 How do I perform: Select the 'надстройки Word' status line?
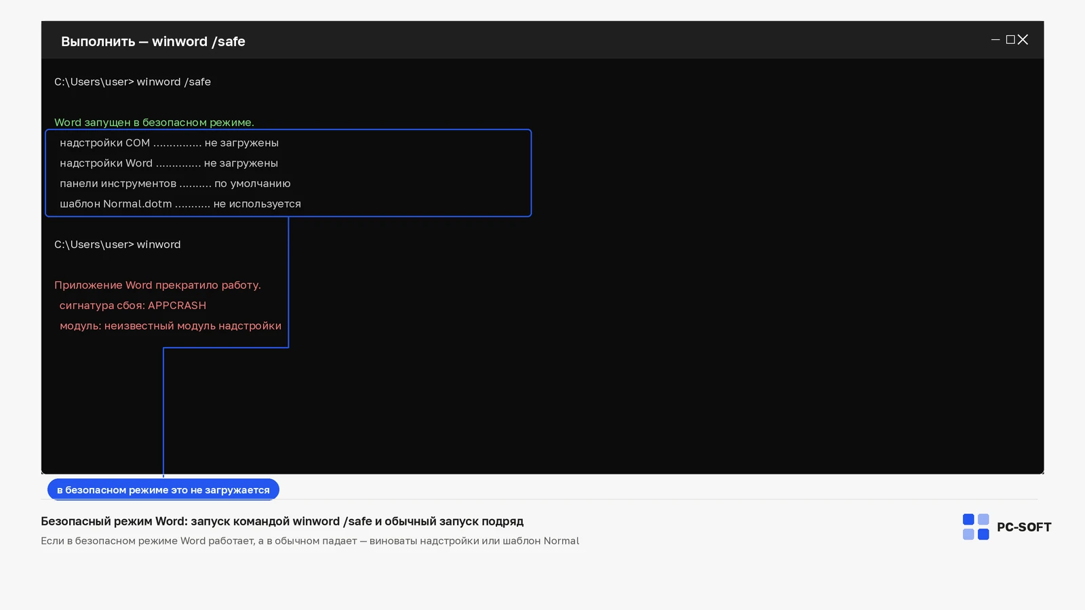[169, 163]
